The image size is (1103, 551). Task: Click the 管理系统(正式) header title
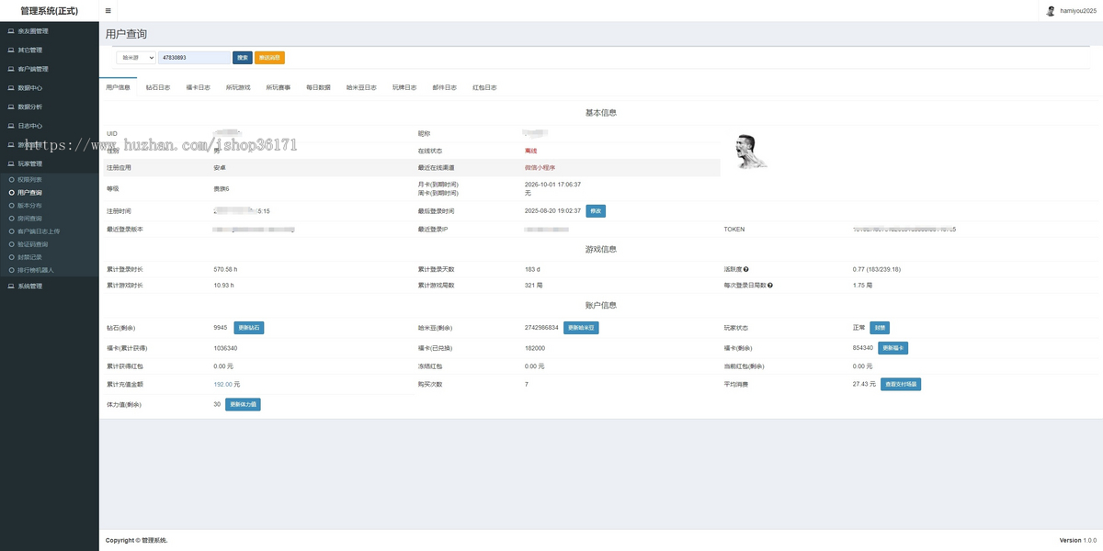[x=50, y=11]
